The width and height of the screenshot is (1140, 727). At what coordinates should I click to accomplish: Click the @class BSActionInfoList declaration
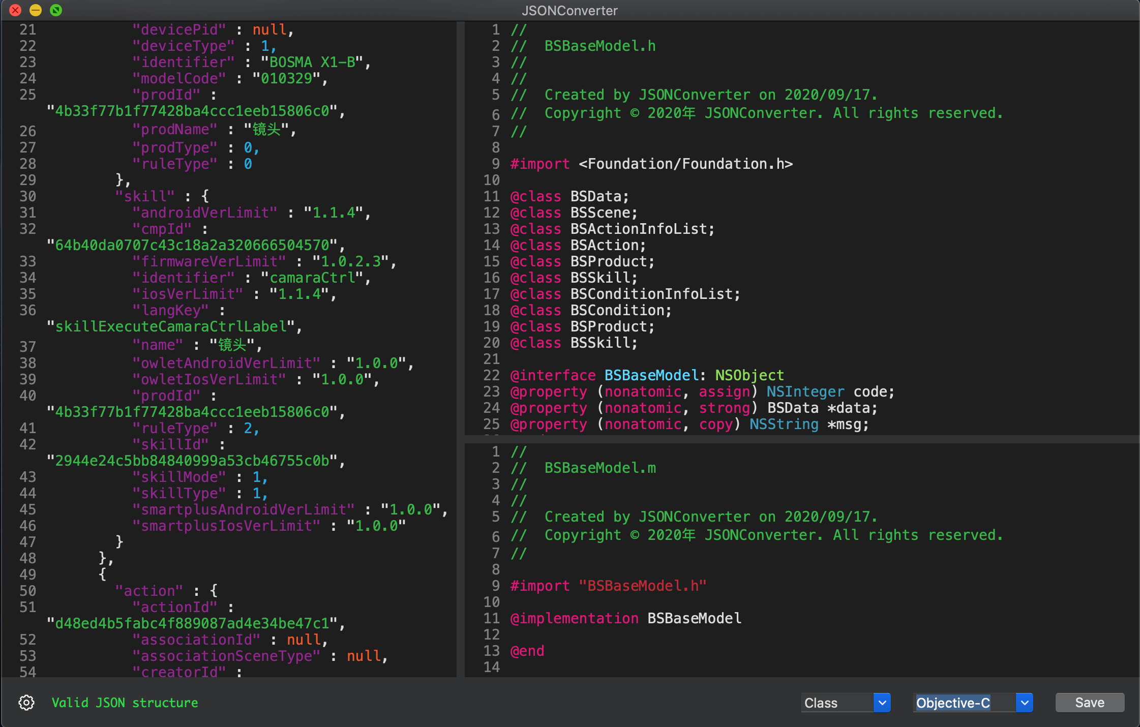613,229
